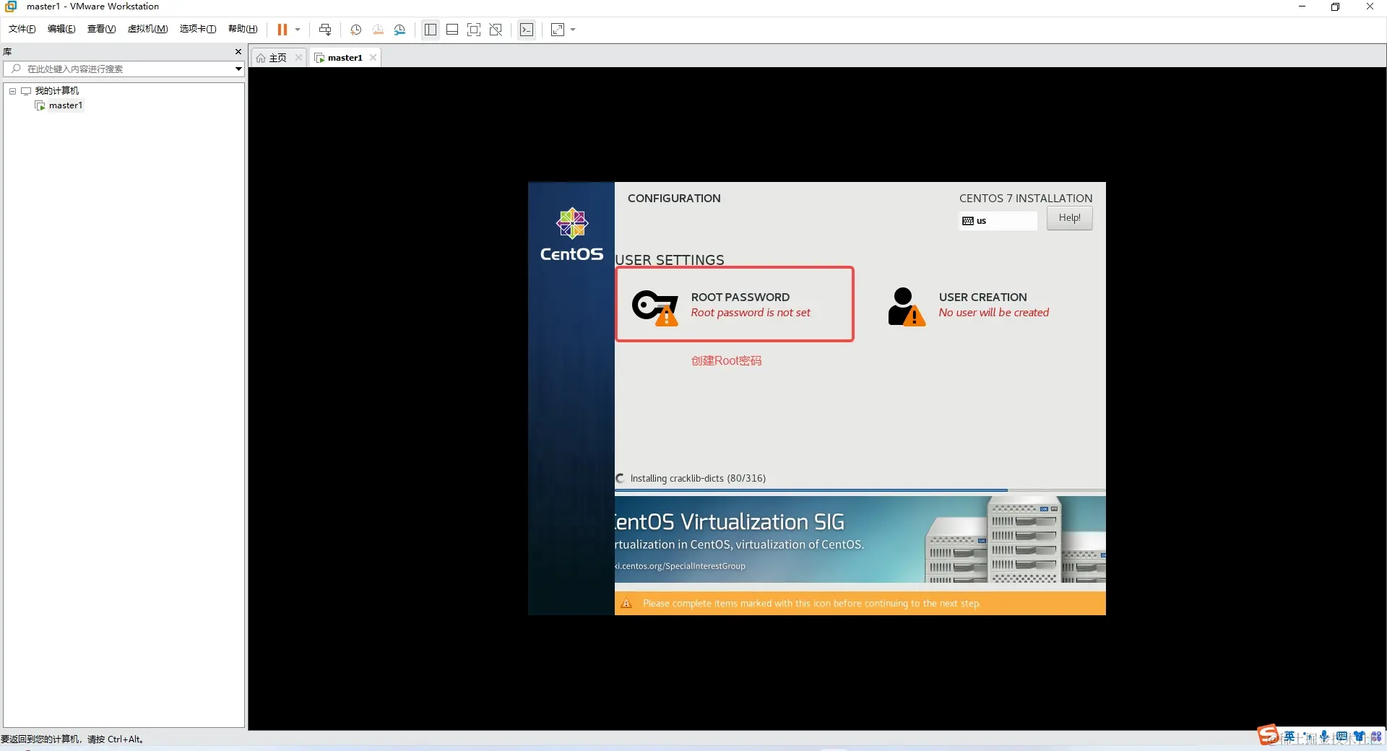Open the 虚拟机(M) menu

point(147,29)
